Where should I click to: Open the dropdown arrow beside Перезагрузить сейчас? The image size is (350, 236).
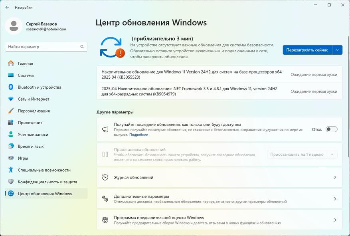[337, 50]
